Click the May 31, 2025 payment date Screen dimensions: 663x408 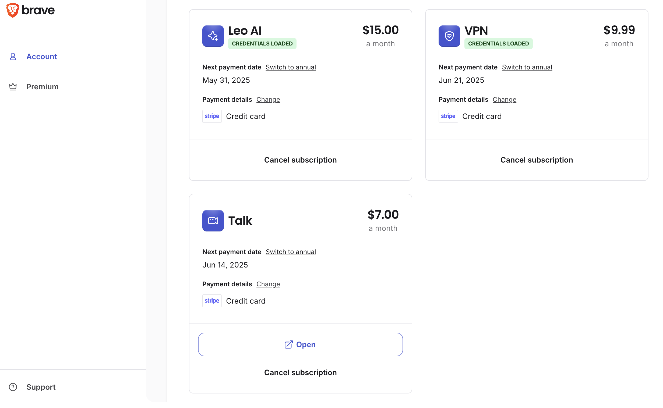pos(226,80)
